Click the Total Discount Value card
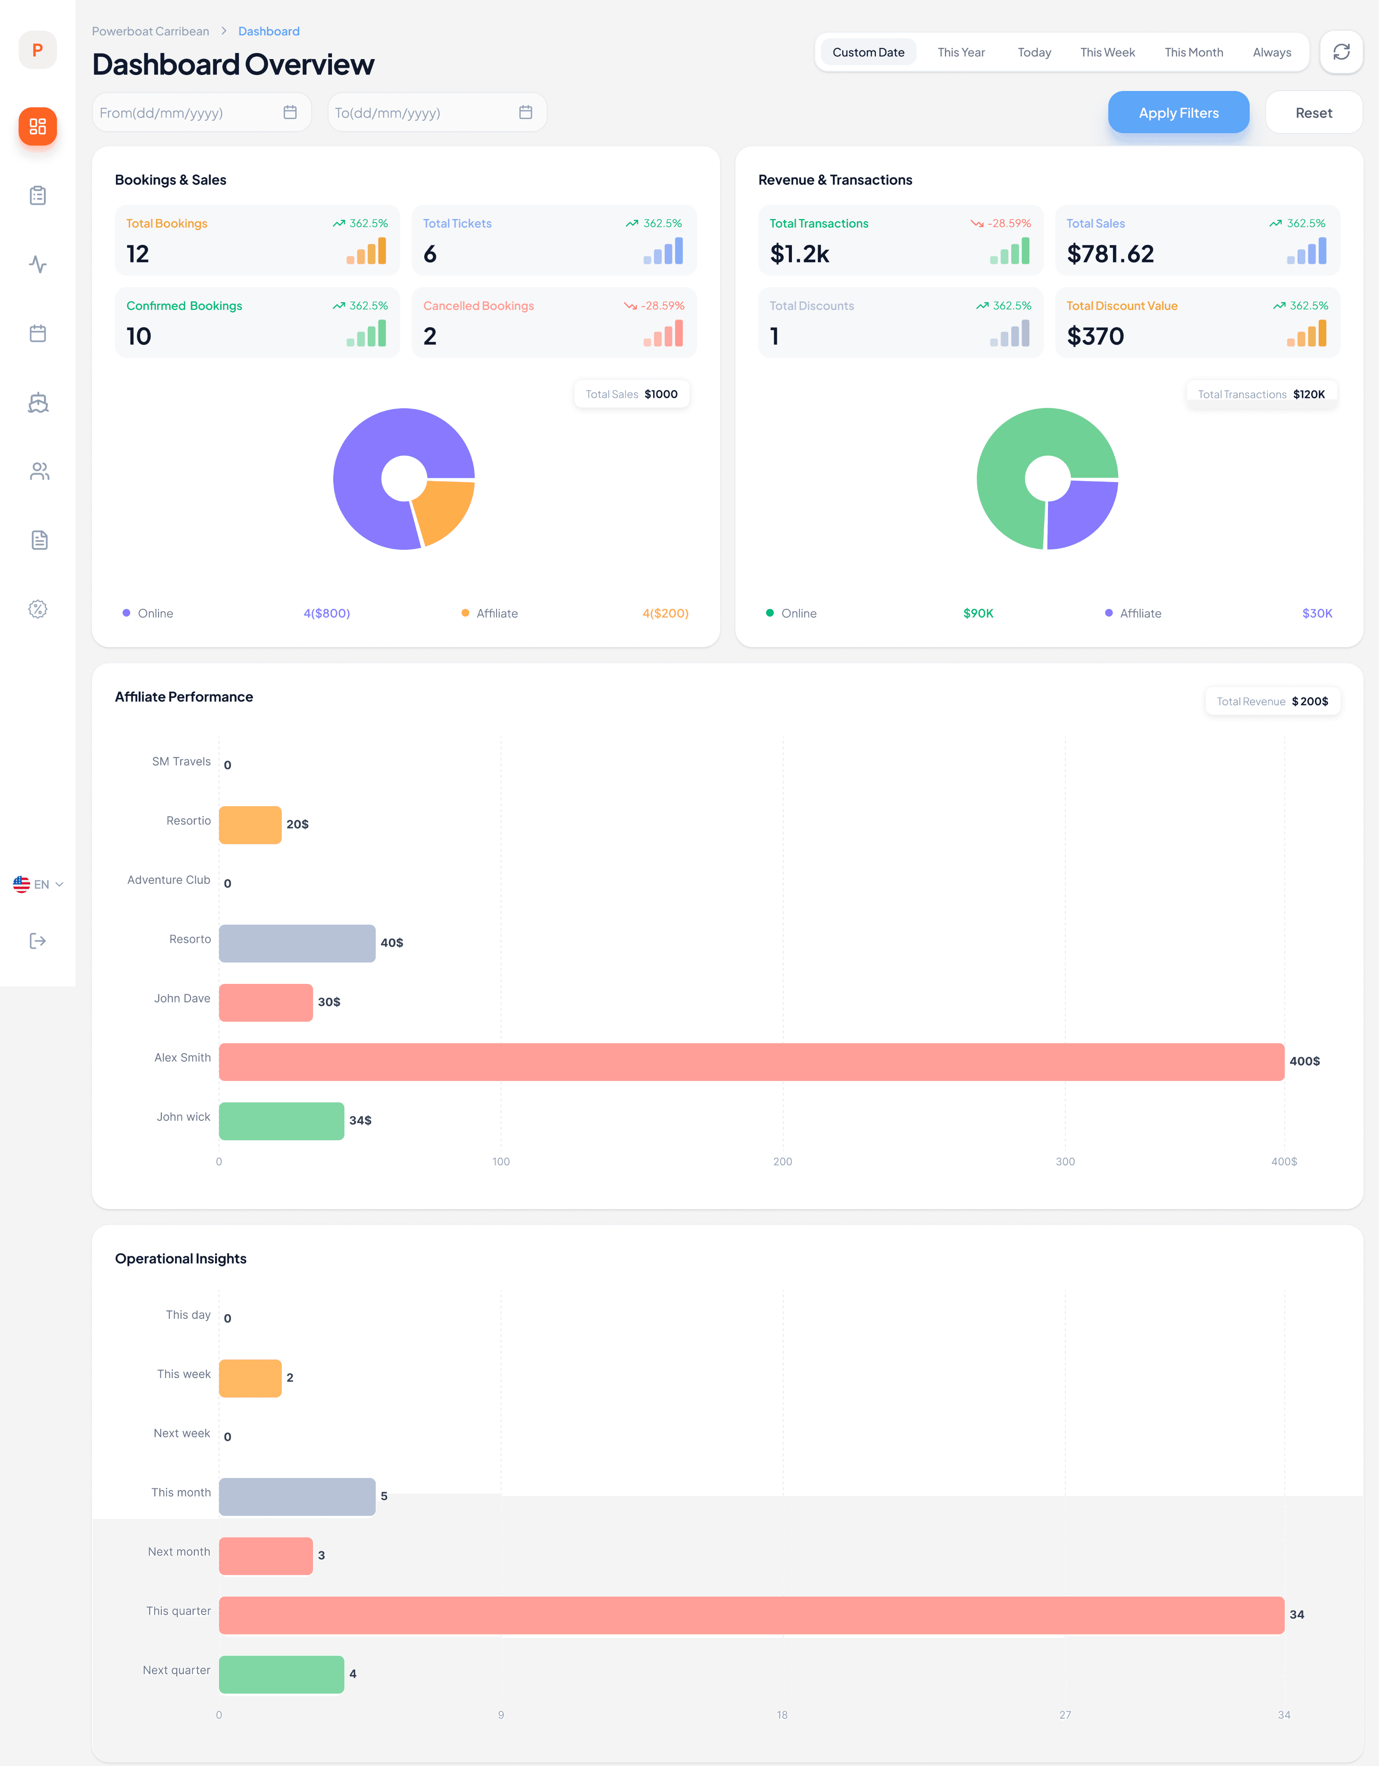 click(1197, 323)
